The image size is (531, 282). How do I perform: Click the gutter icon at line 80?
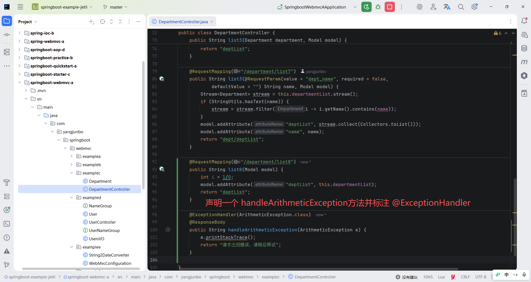162,79
